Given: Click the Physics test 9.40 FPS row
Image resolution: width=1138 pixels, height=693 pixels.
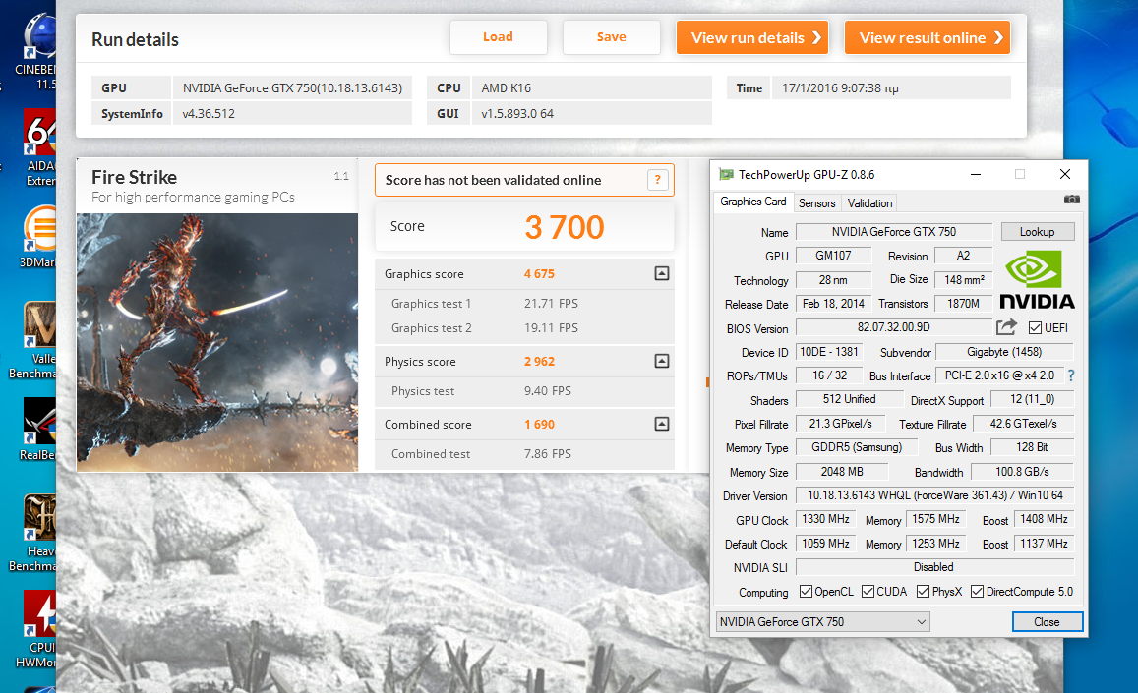Looking at the screenshot, I should click(x=524, y=390).
